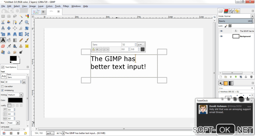
Task: Select the Rectangle Select tool
Action: [x=3, y=16]
